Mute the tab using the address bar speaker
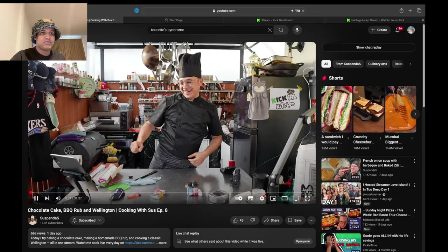Image resolution: width=448 pixels, height=252 pixels. pos(292,10)
